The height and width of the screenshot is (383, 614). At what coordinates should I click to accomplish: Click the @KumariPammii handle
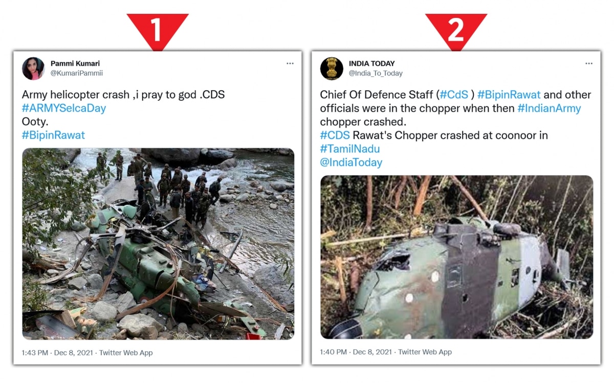tap(77, 73)
